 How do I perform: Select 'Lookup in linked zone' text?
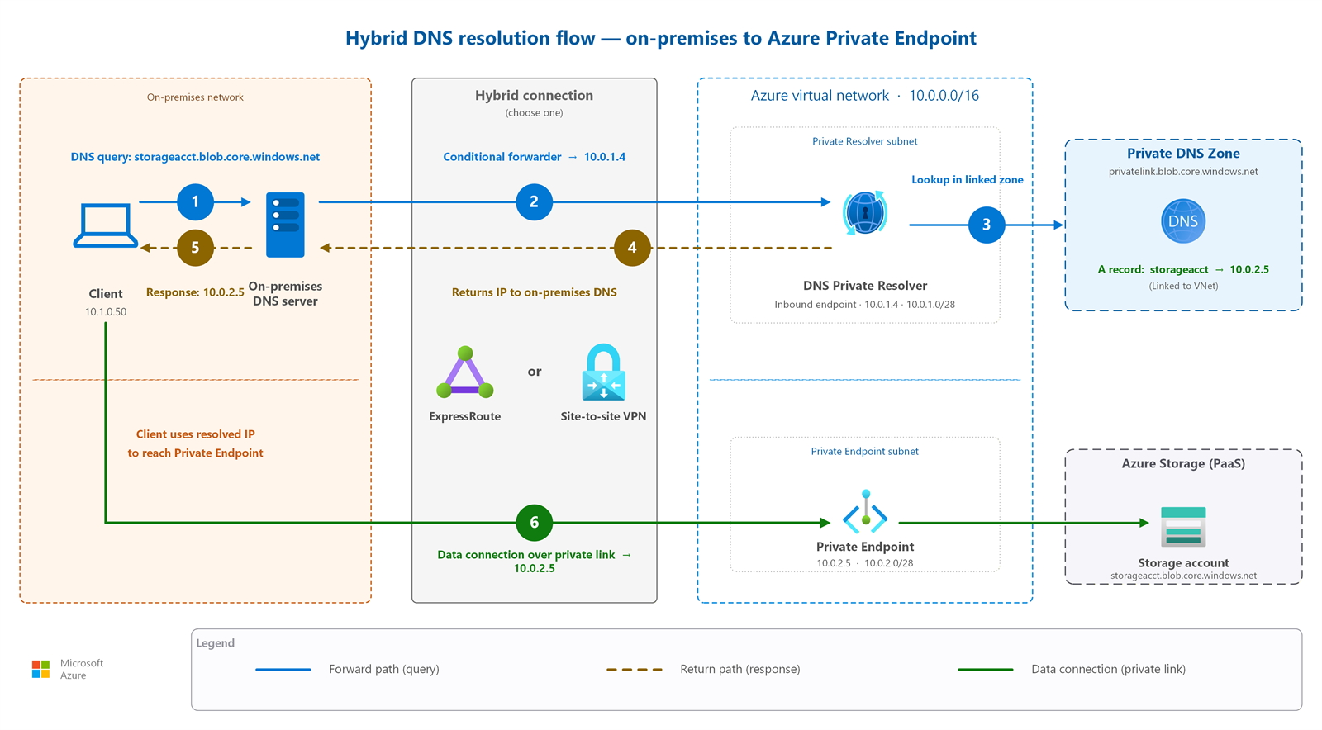(x=968, y=180)
